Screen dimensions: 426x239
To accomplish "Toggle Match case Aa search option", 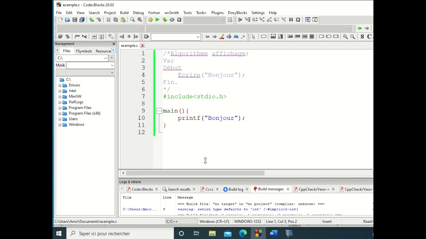I will [236, 37].
